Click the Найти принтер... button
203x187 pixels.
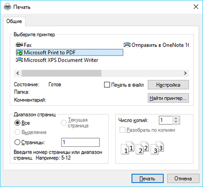(x=168, y=98)
